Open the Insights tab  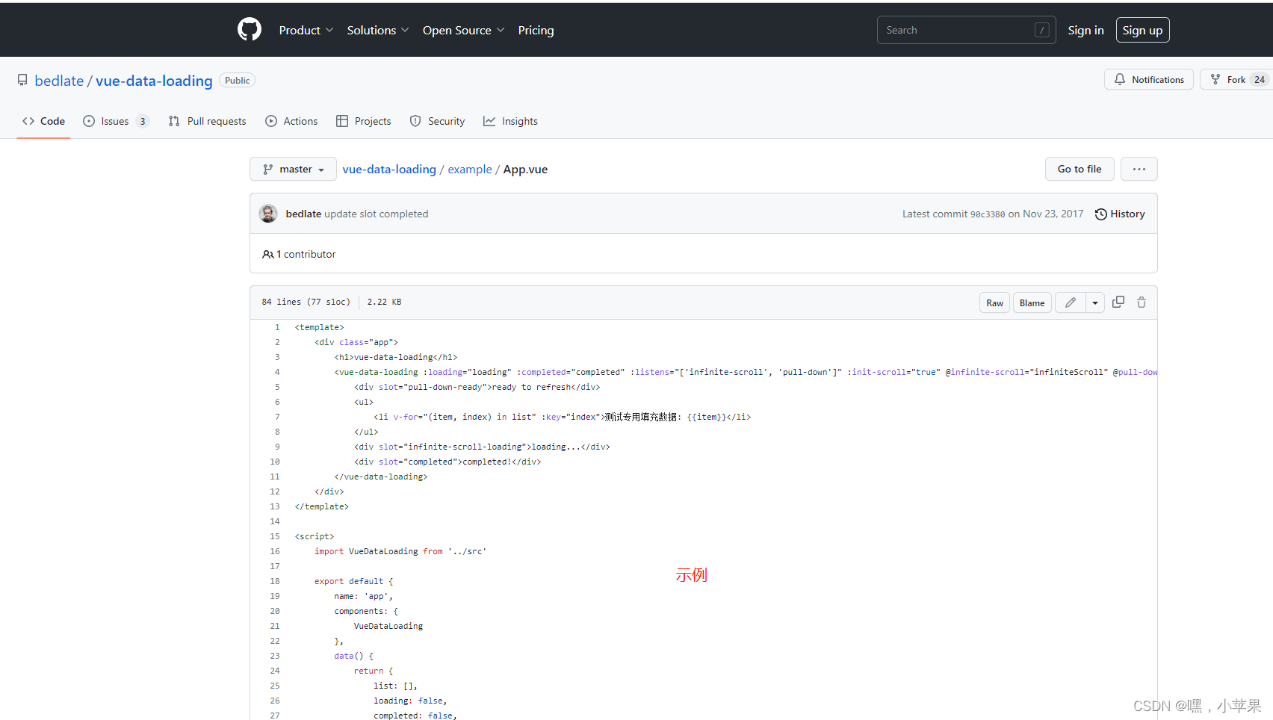[510, 121]
